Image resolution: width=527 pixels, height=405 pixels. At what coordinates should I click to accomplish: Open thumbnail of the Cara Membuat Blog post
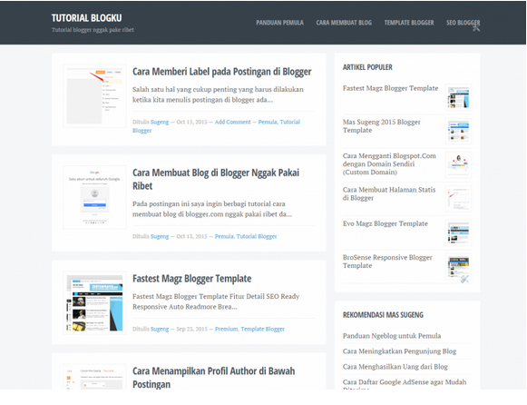[94, 197]
